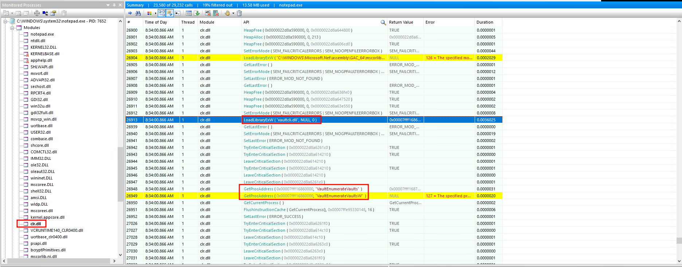The height and width of the screenshot is (267, 682).
Task: Collapse the notepad.exe PID 7652 tree node
Action: [5, 21]
